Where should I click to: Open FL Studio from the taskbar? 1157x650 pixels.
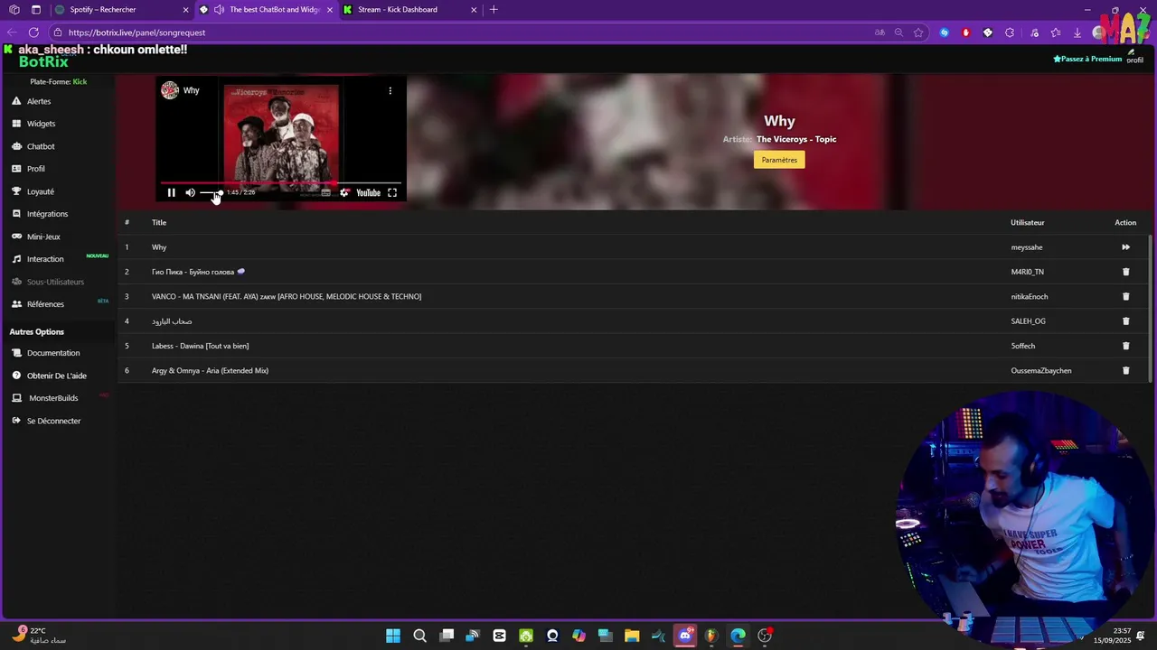(711, 636)
